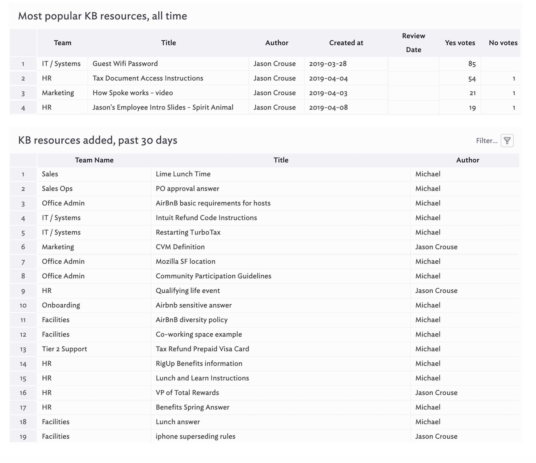This screenshot has width=536, height=463.
Task: Click Jason Crouse author of CVM Definition
Action: pos(436,247)
